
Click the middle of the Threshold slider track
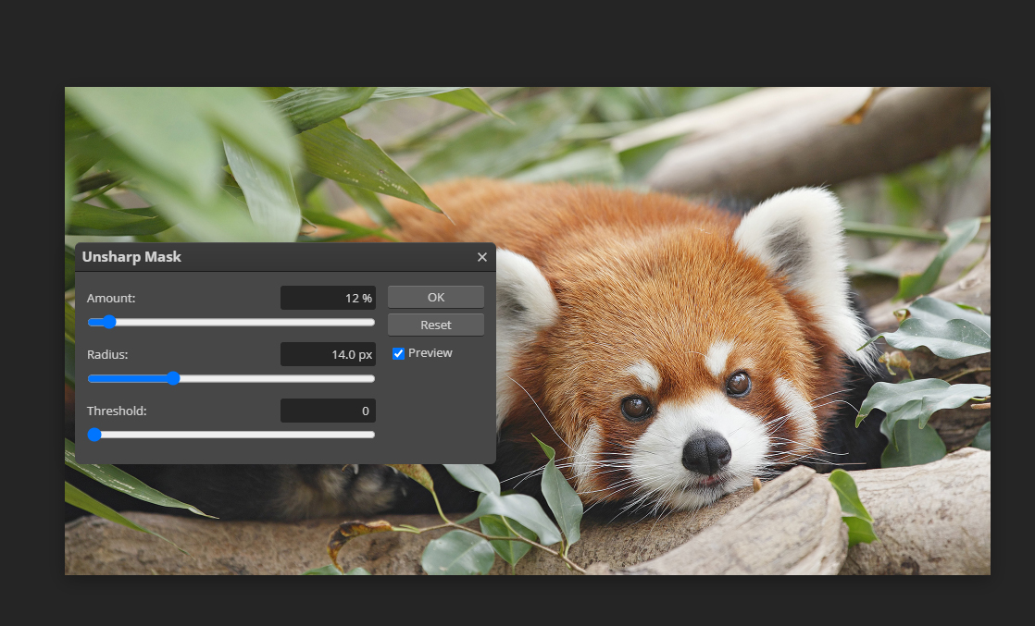pyautogui.click(x=231, y=435)
